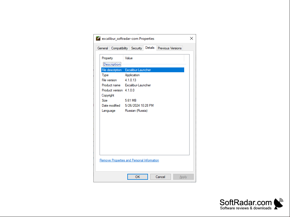Screen dimensions: 290x217
Task: Click the Russian (Russia) language value
Action: click(x=136, y=111)
